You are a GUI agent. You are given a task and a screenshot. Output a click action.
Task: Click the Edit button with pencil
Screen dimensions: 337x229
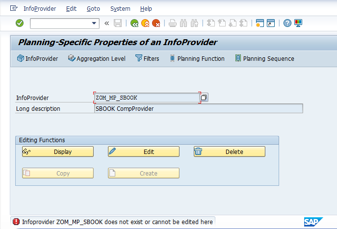coord(144,152)
